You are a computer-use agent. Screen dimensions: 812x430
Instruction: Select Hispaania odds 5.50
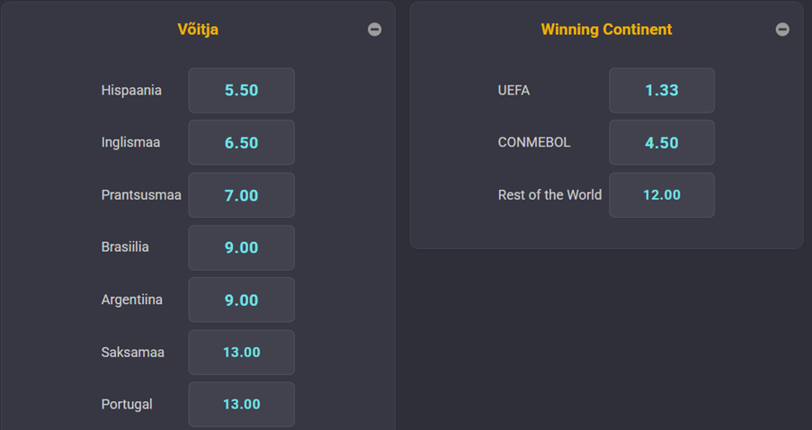coord(241,91)
